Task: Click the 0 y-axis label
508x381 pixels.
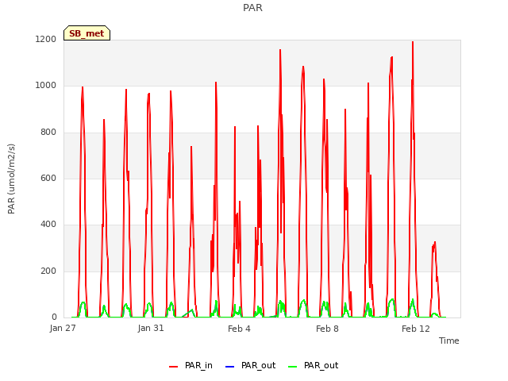Action: click(x=54, y=317)
